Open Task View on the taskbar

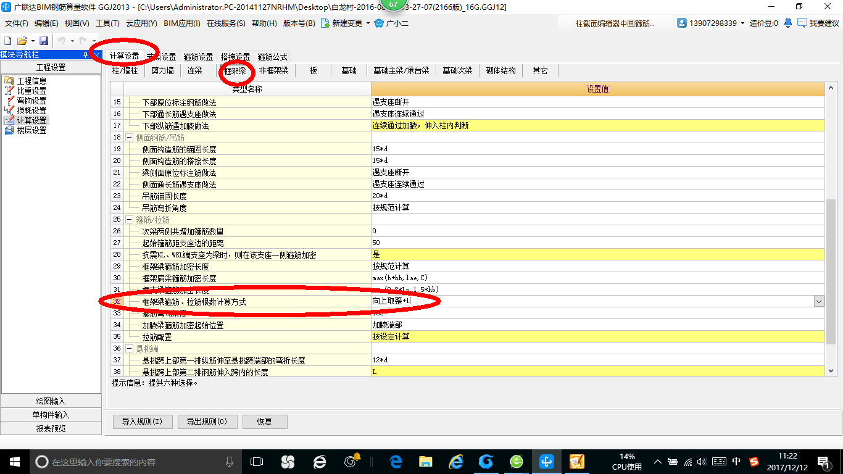pyautogui.click(x=257, y=461)
